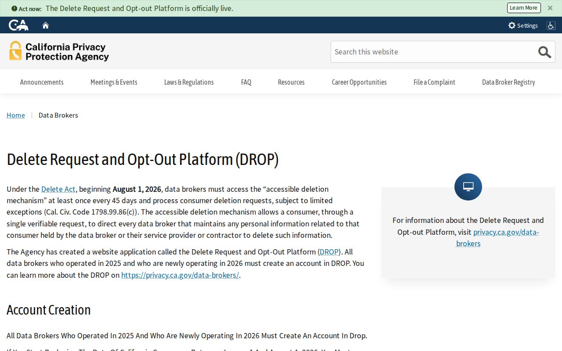Open the Meetings & Events menu item

pyautogui.click(x=114, y=82)
